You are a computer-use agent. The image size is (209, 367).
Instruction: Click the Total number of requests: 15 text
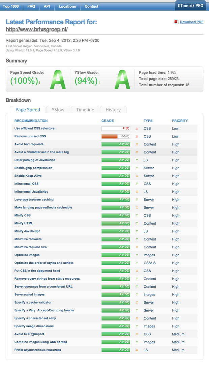164,85
